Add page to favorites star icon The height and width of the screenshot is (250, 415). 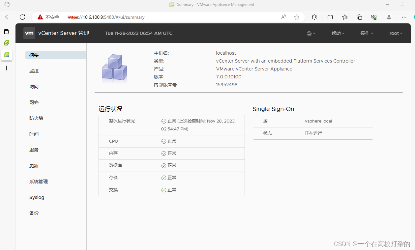[297, 17]
